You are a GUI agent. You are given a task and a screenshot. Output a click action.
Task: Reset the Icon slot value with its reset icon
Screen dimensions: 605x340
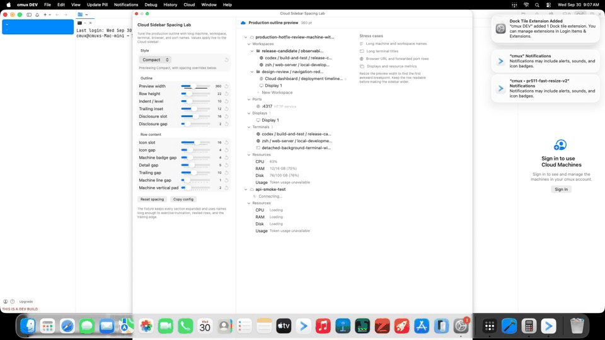(226, 143)
